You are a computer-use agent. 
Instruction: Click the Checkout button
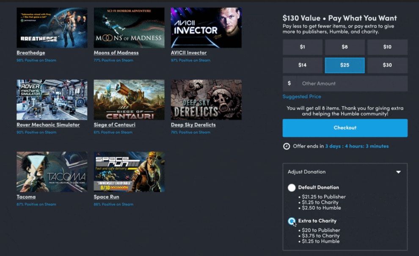coord(345,128)
